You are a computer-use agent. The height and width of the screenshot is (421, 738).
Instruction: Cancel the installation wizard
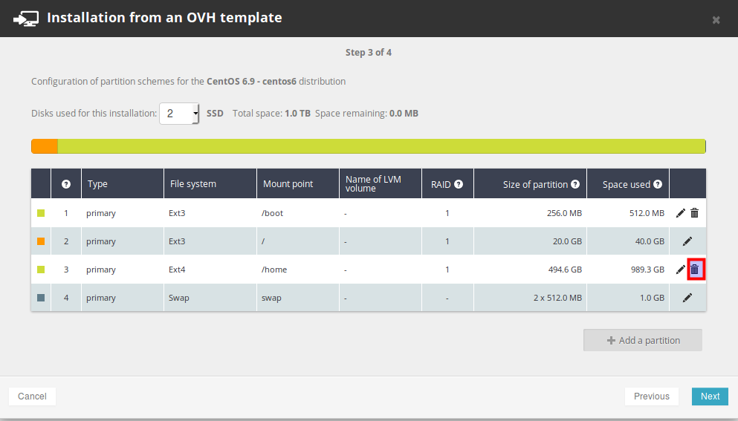tap(32, 396)
